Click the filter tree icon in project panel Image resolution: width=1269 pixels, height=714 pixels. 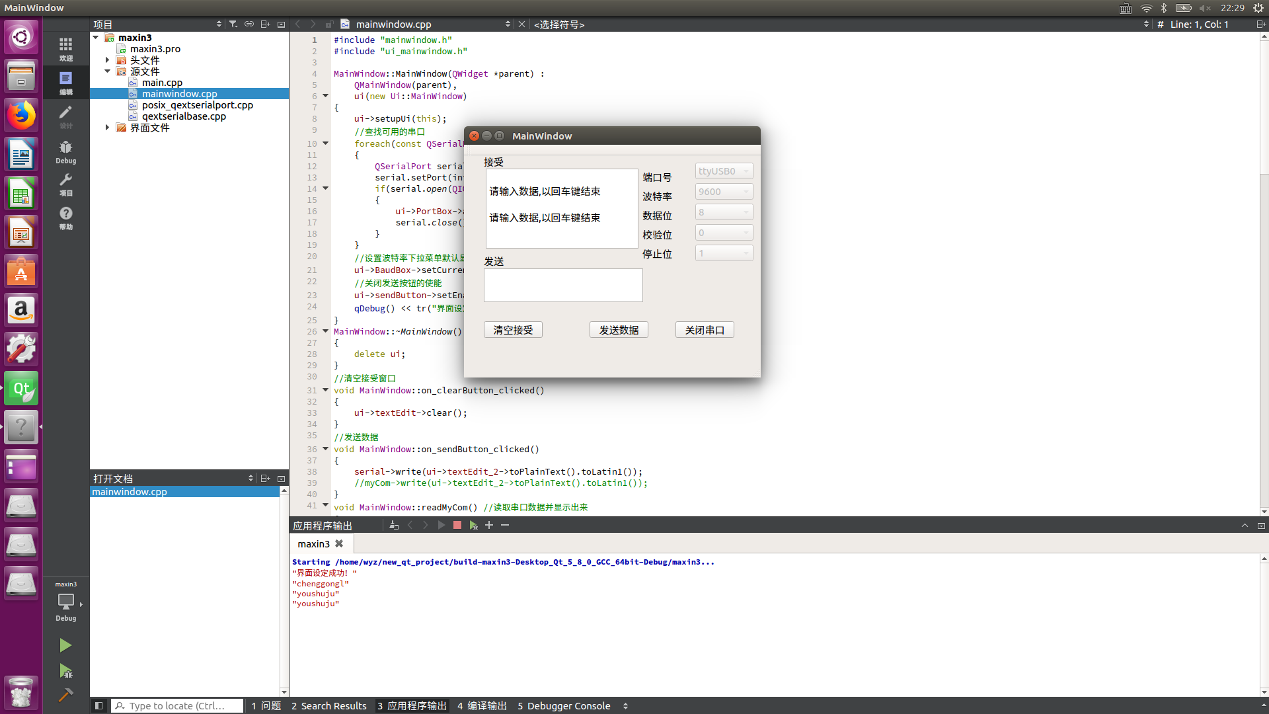click(233, 24)
